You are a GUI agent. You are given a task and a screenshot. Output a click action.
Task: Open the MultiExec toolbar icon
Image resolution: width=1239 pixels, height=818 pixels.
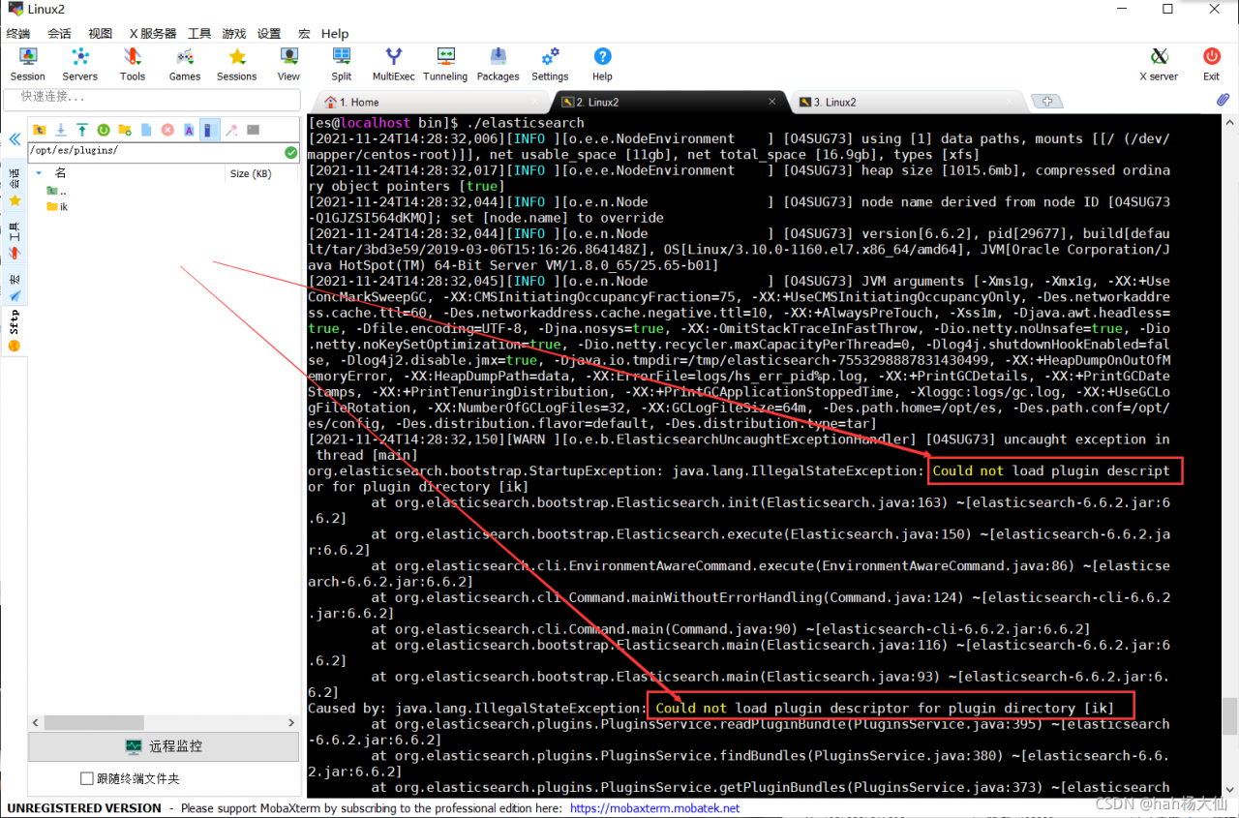coord(394,65)
